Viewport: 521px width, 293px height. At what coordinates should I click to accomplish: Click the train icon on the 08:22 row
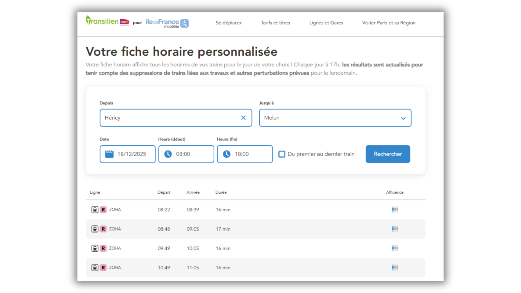click(x=95, y=209)
